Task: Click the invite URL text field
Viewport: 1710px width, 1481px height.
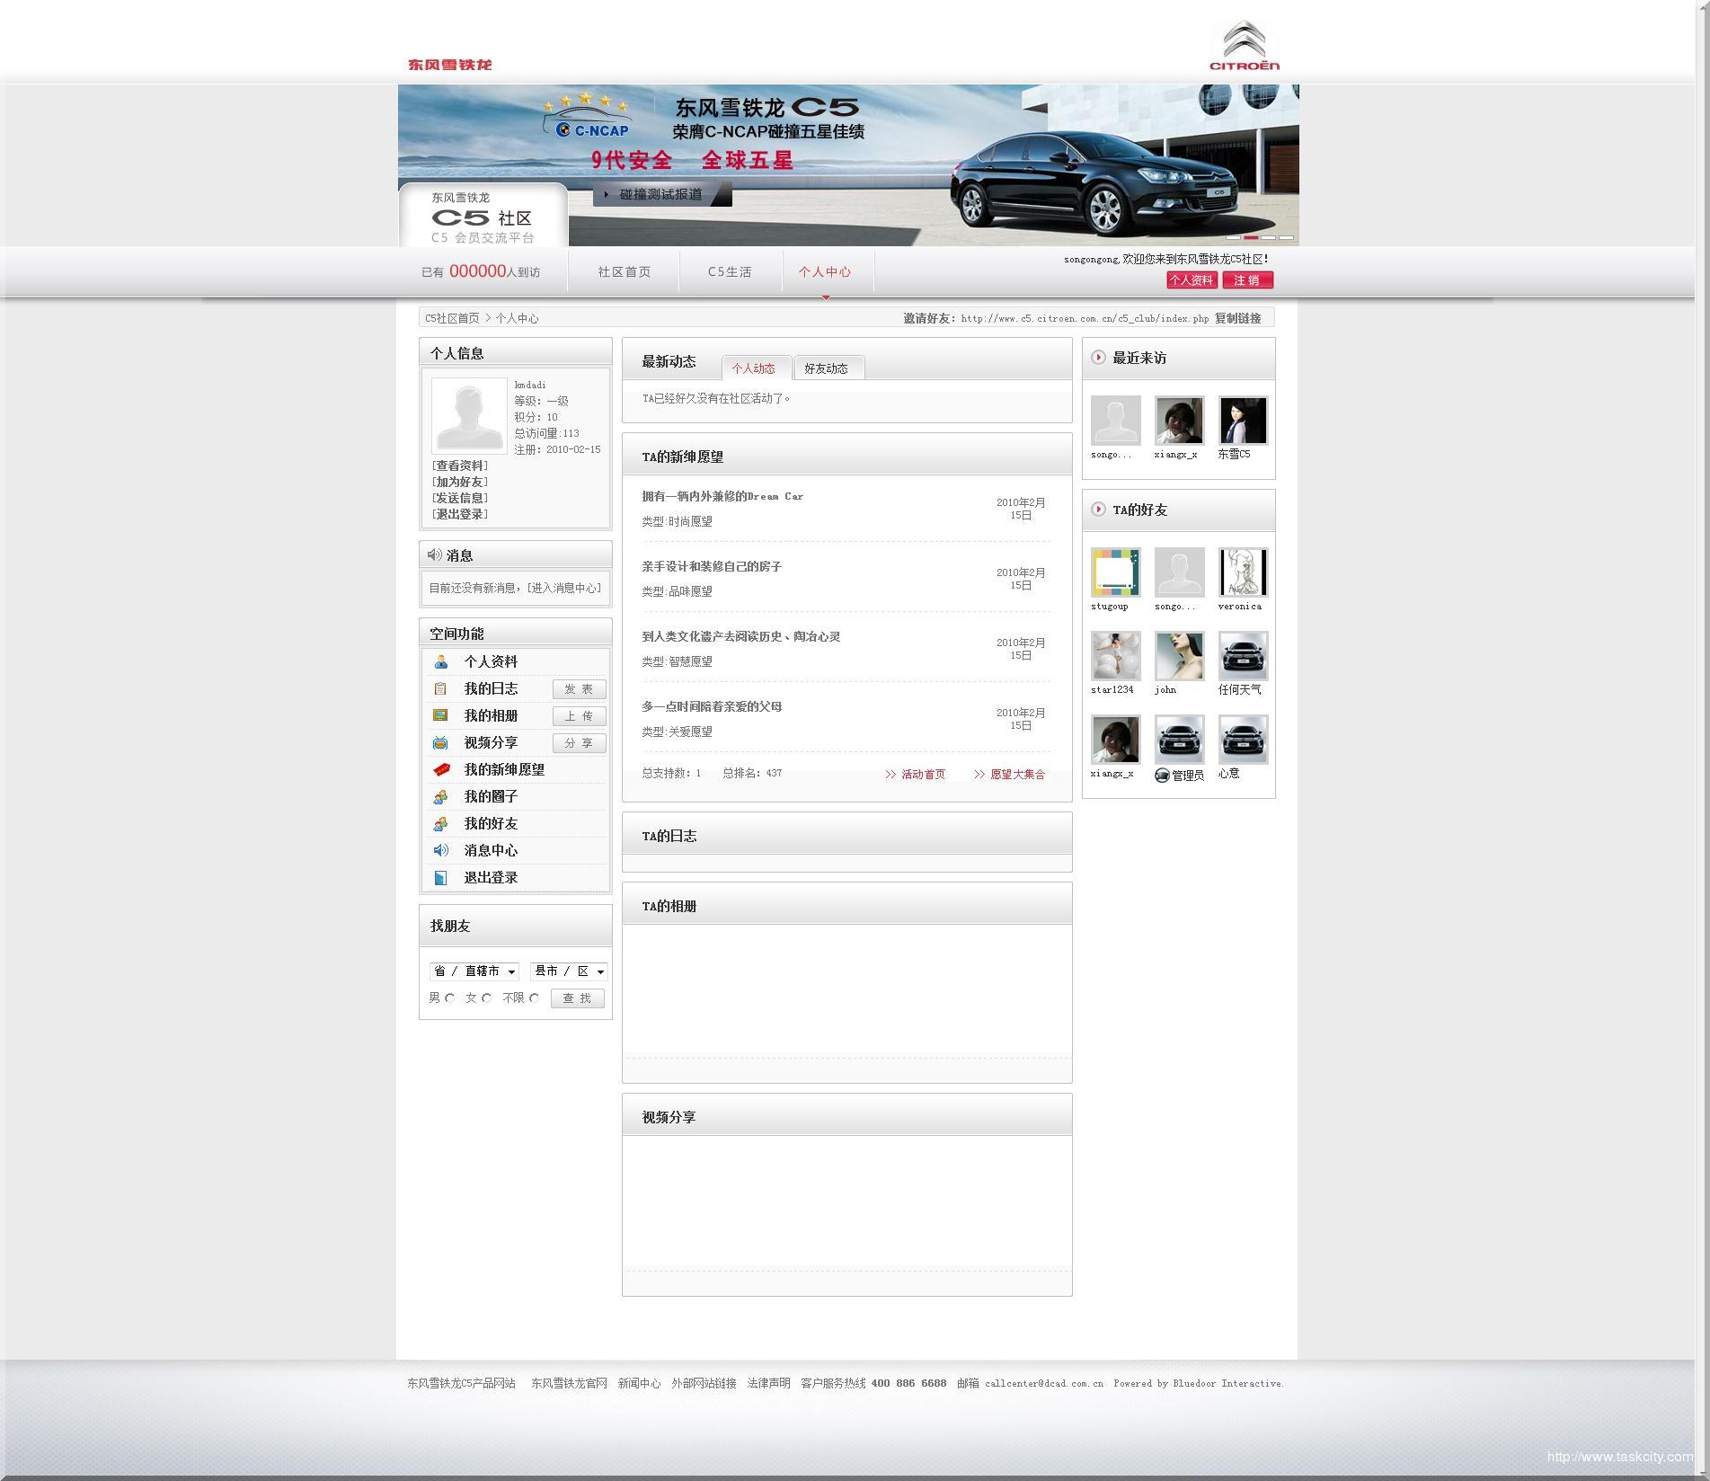Action: pyautogui.click(x=1085, y=318)
